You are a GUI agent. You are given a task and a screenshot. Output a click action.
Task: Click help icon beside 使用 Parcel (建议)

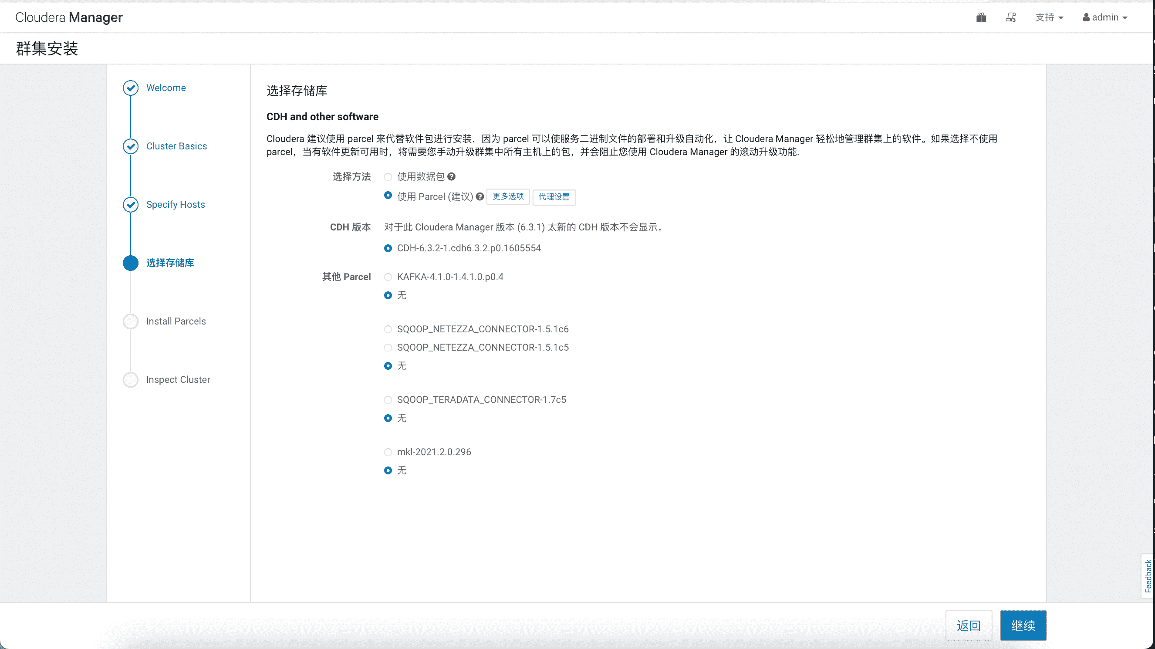480,196
